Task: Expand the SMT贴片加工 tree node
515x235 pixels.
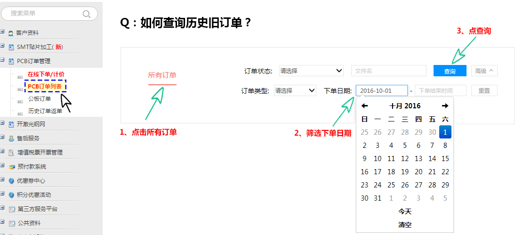Action: click(2, 47)
